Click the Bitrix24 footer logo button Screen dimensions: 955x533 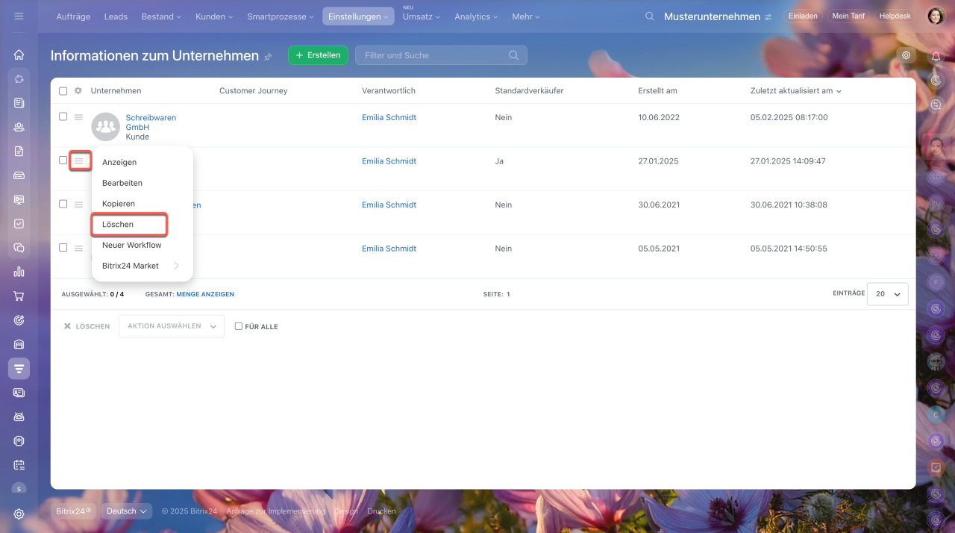[74, 511]
